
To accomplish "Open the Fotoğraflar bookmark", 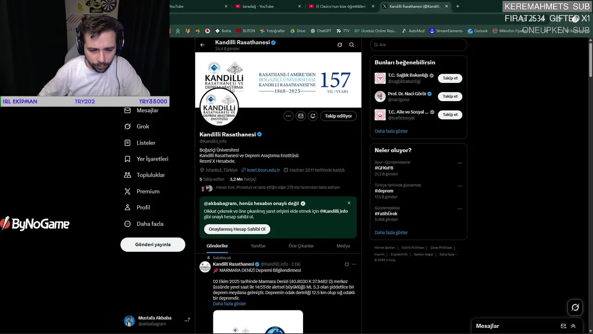I will point(272,31).
